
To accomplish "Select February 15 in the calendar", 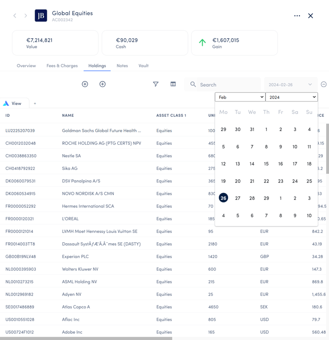I will (x=266, y=164).
